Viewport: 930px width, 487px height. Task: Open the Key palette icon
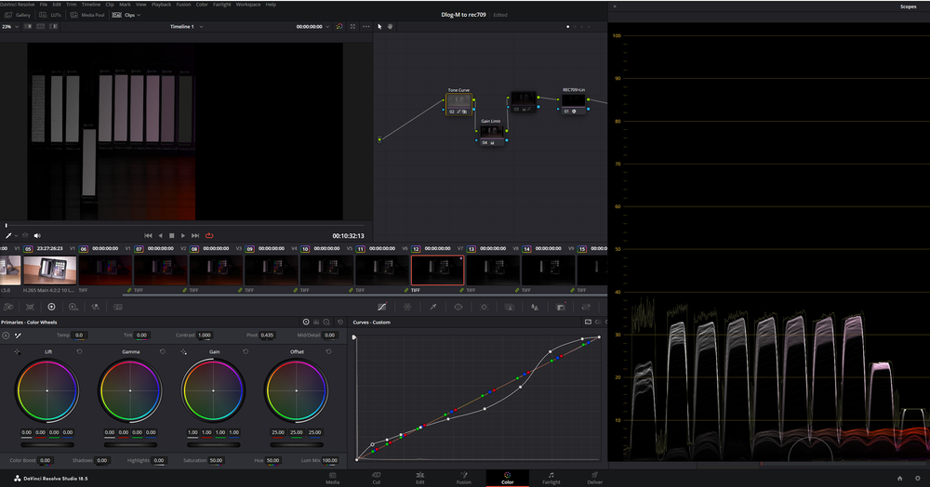[561, 307]
